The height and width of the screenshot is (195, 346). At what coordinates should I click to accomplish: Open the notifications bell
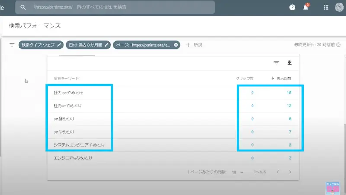305,7
